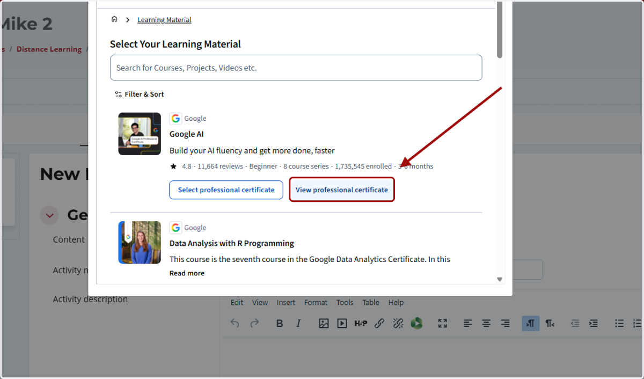Click the Insert image icon

(x=324, y=323)
